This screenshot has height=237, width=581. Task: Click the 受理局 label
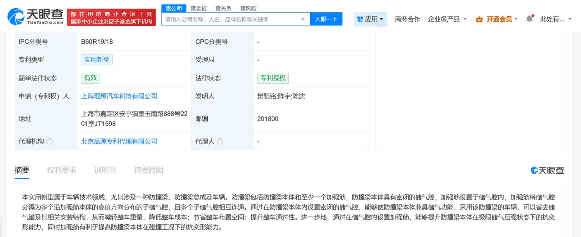(x=205, y=60)
